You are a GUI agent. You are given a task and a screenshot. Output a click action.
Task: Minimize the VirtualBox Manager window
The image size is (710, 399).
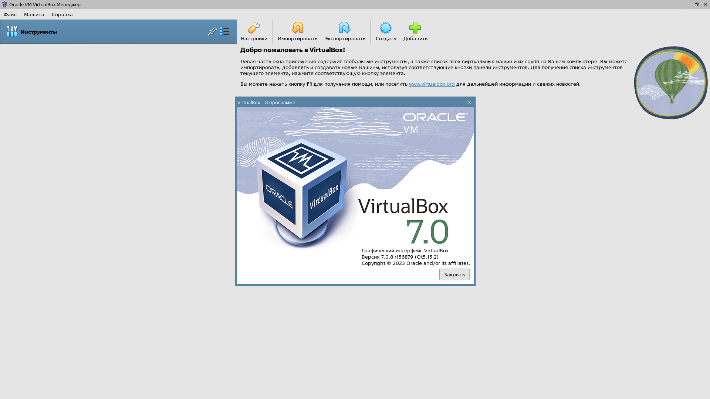tap(688, 4)
